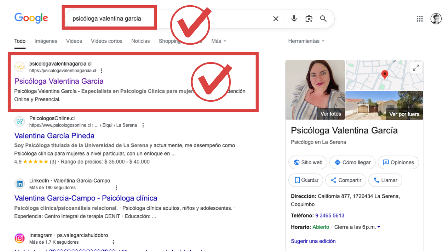Clear the search box with X icon
This screenshot has width=447, height=251.
click(x=276, y=19)
